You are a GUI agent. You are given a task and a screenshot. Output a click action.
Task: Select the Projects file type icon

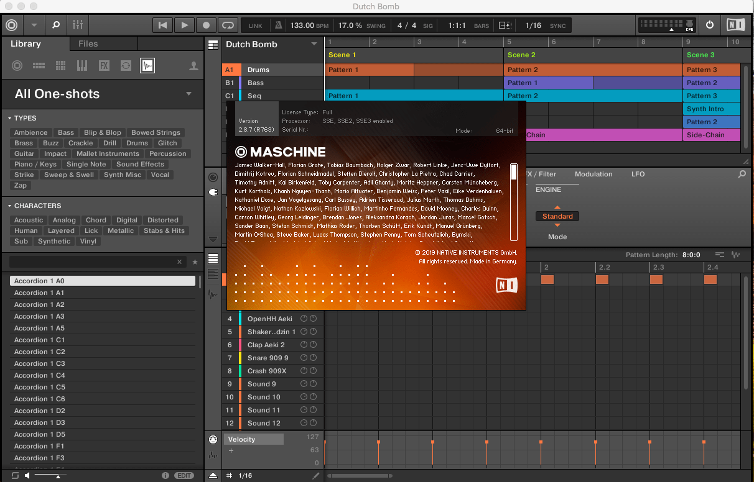tap(17, 66)
